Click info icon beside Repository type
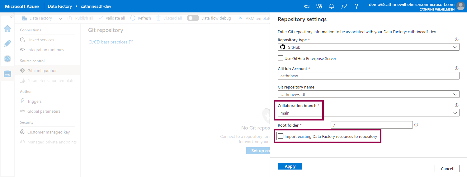Viewport: 467px width, 177px height. point(456,39)
